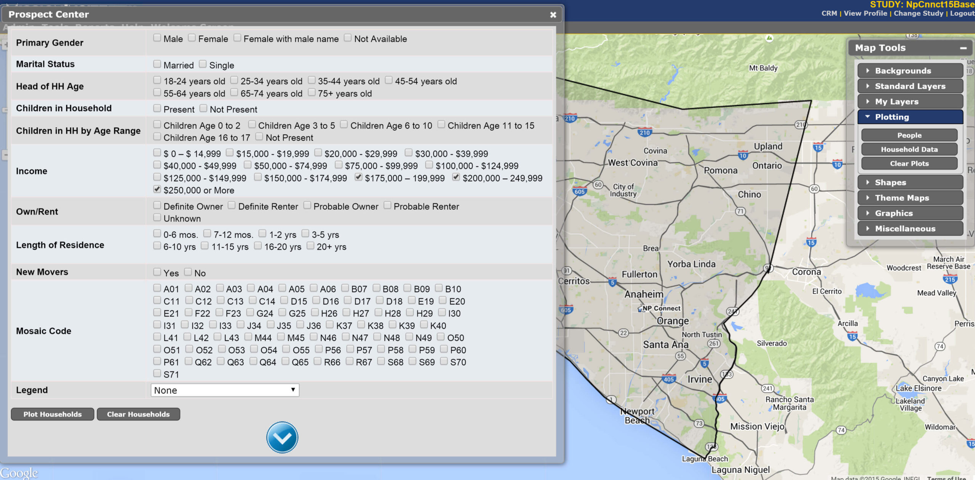This screenshot has width=975, height=480.
Task: Select 35-44 years old age range
Action: 312,80
